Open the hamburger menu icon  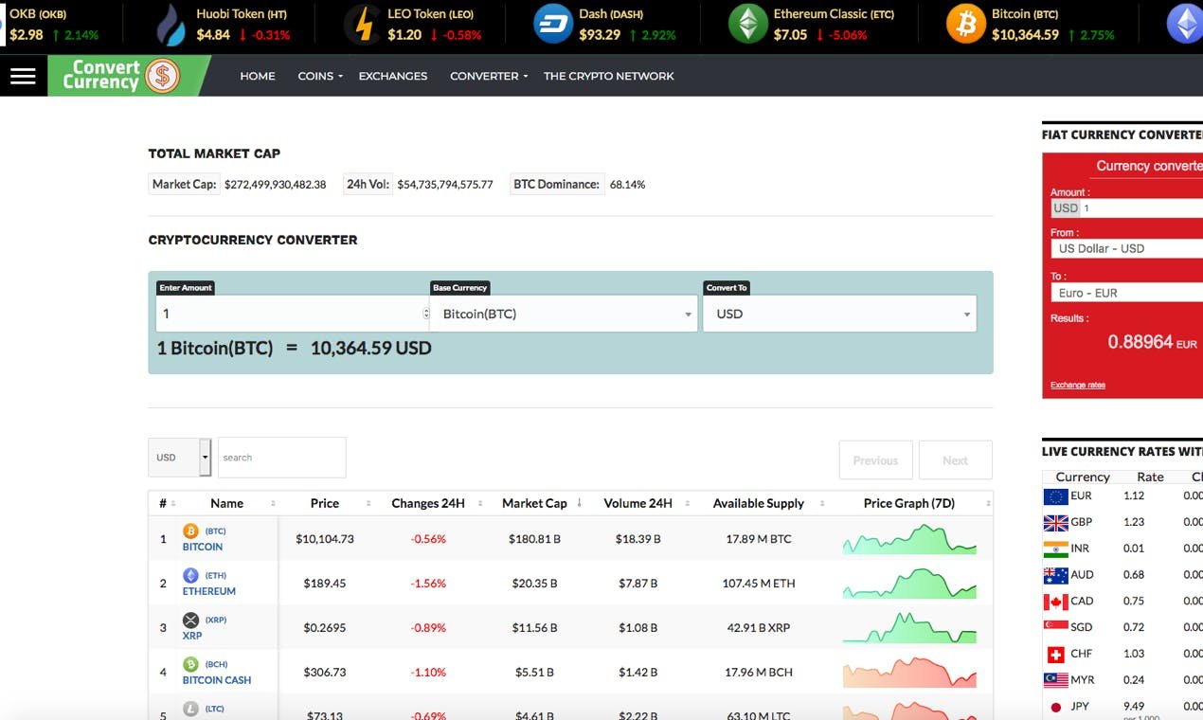coord(23,76)
